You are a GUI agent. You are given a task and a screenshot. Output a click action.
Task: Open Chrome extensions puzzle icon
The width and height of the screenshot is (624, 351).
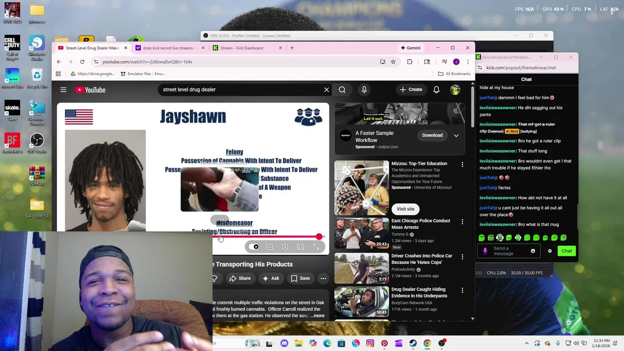[x=409, y=62]
